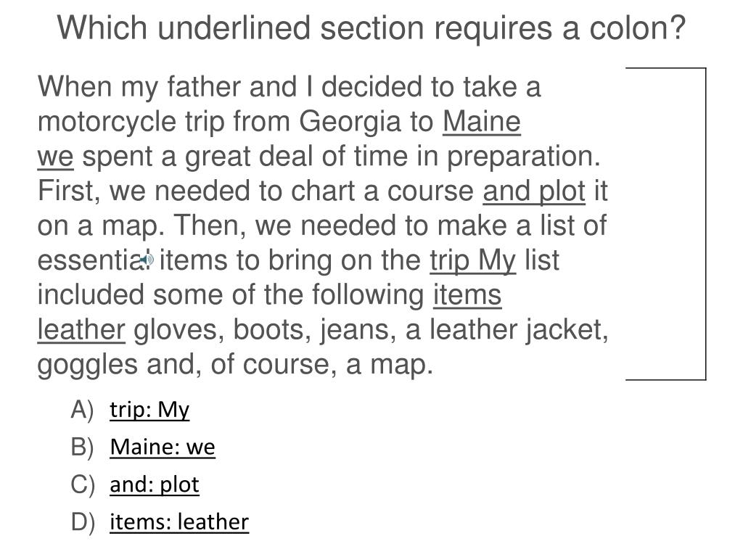The height and width of the screenshot is (557, 743).
Task: Click the letter B) option label
Action: coord(83,447)
